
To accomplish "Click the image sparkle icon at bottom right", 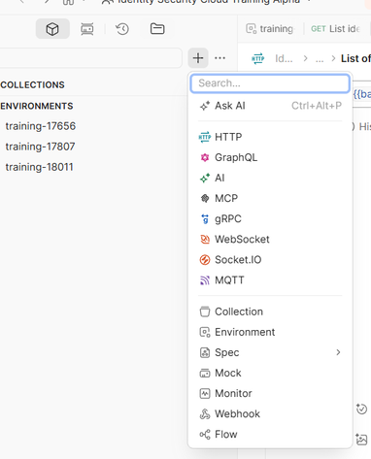I will tap(361, 440).
